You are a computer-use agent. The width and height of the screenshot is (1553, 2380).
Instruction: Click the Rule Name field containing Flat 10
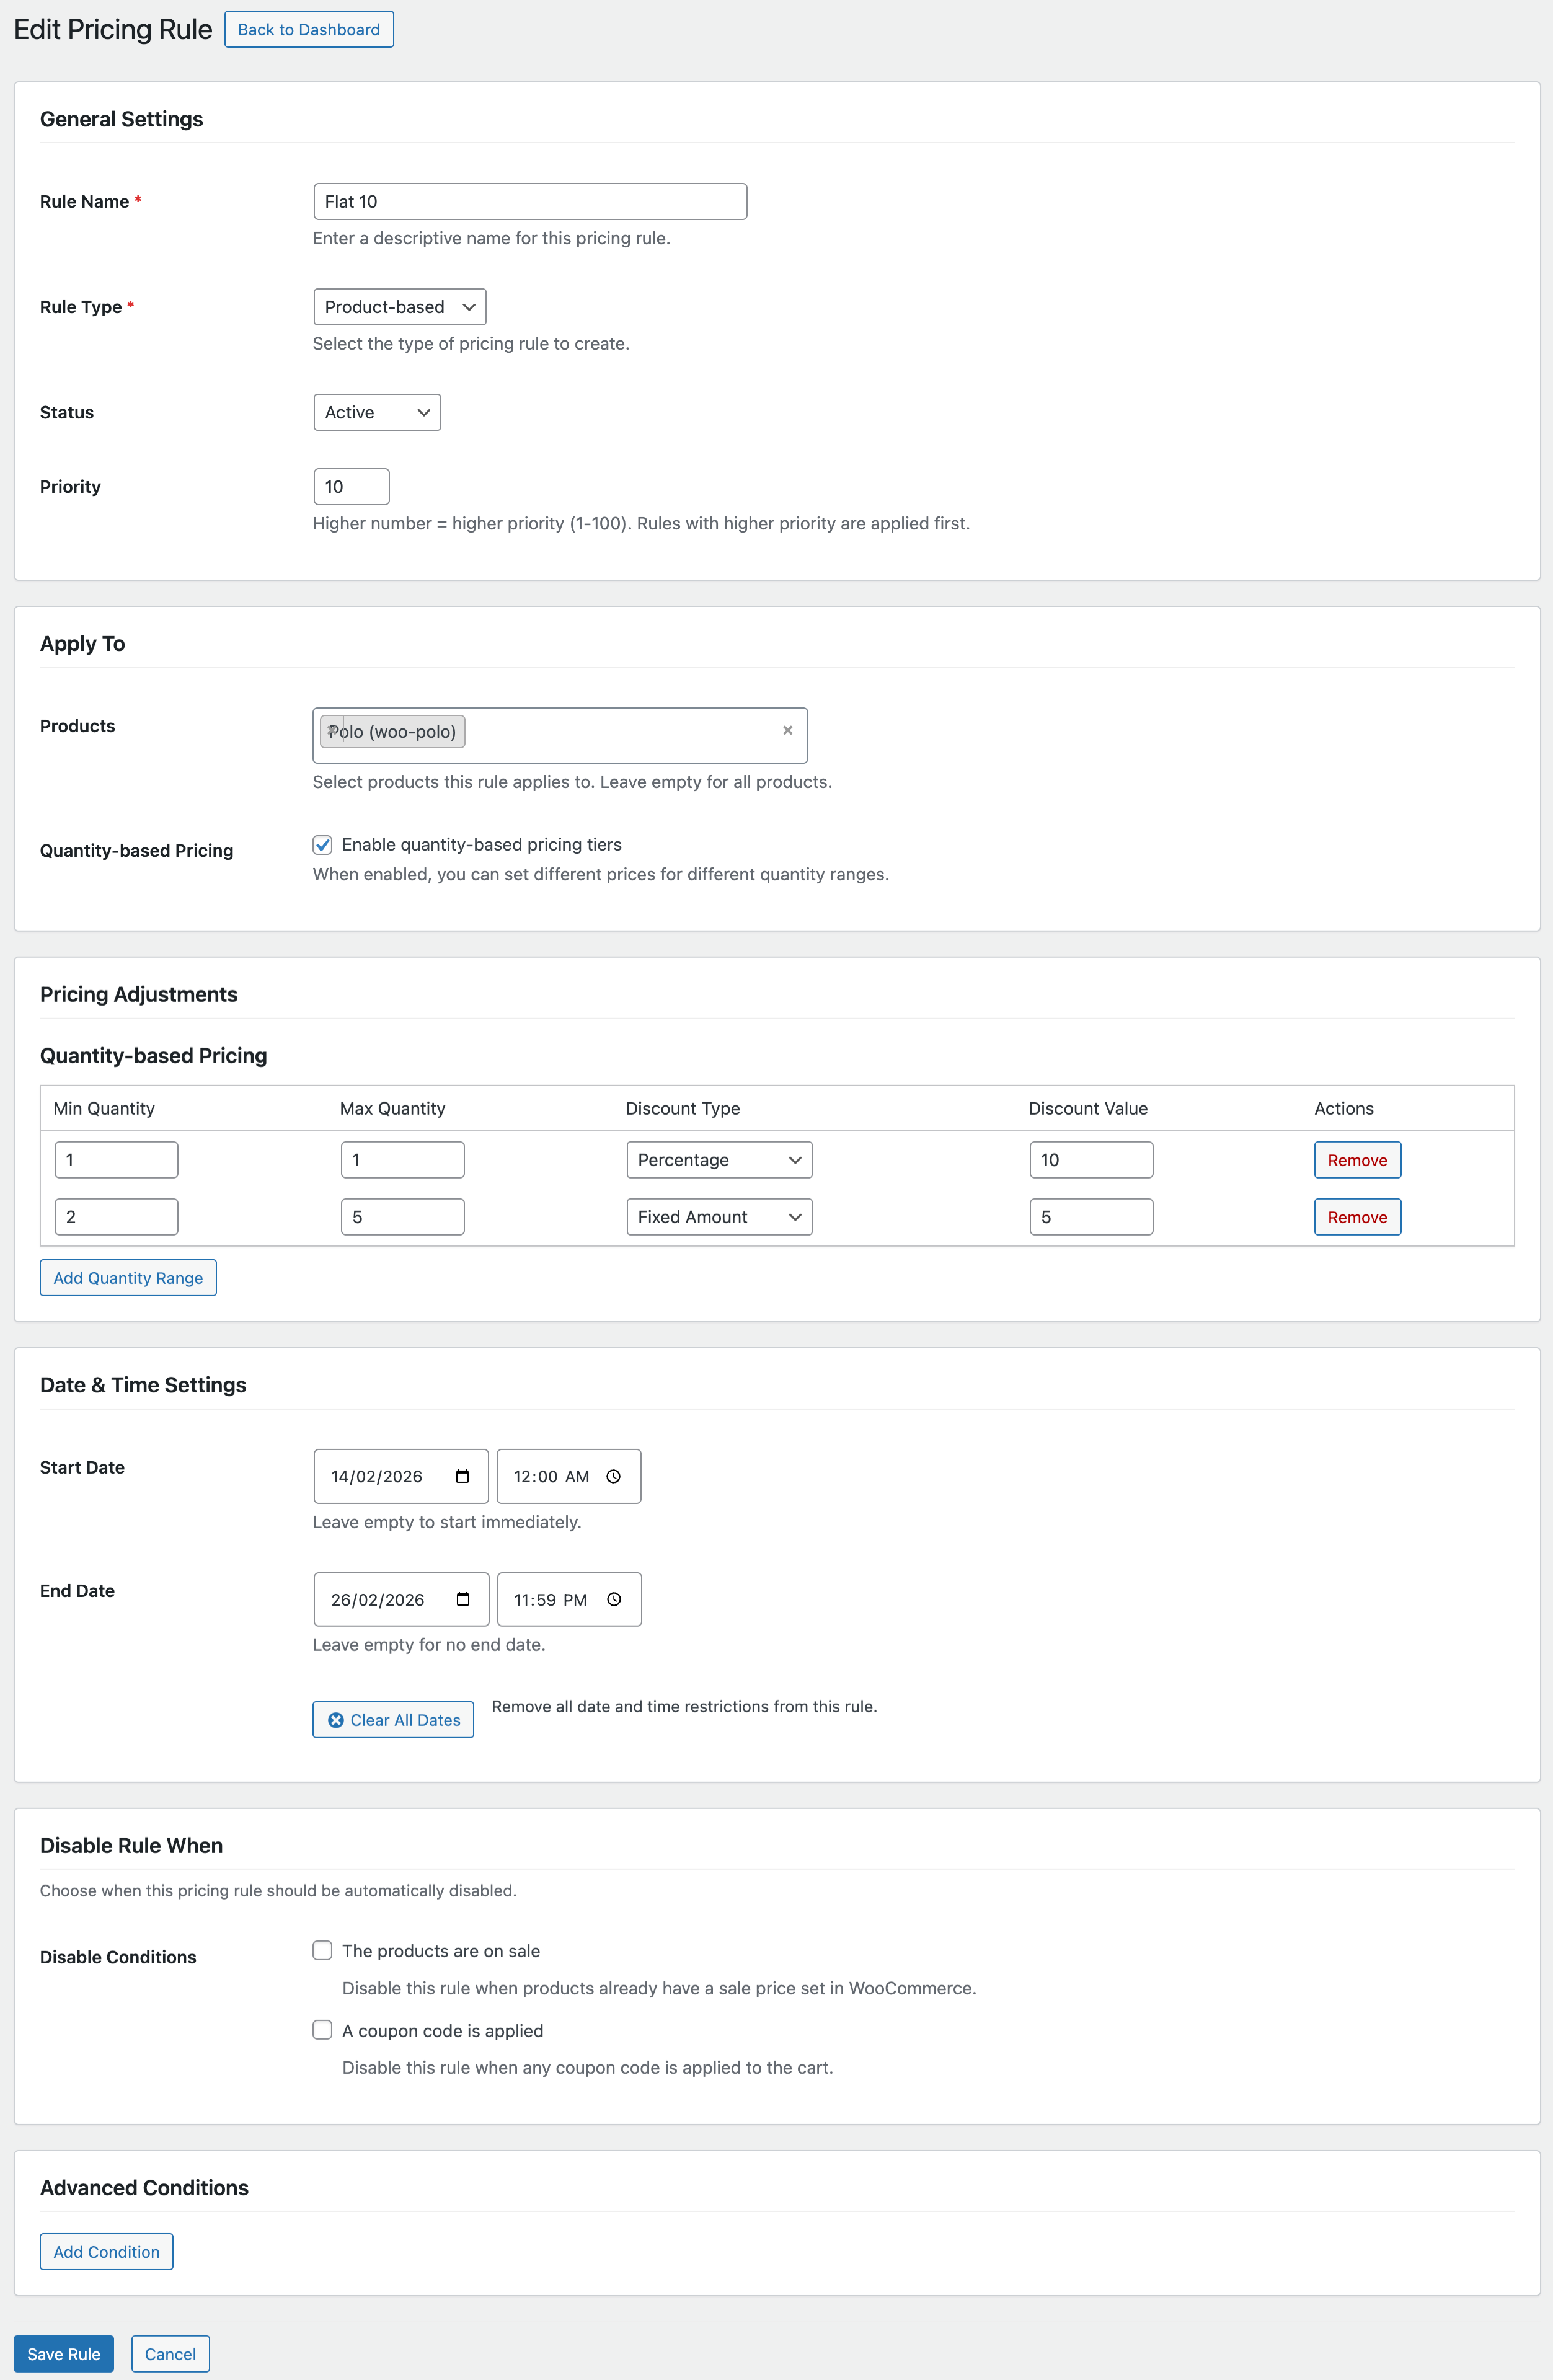pos(528,200)
